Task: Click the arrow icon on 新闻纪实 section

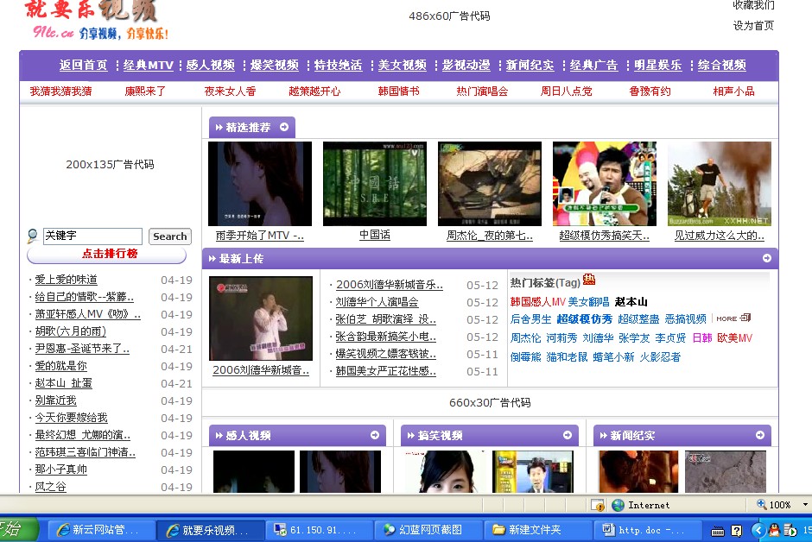Action: click(759, 435)
